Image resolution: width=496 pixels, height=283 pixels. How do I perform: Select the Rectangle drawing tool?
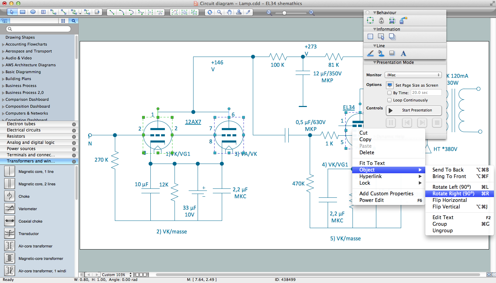click(x=22, y=11)
